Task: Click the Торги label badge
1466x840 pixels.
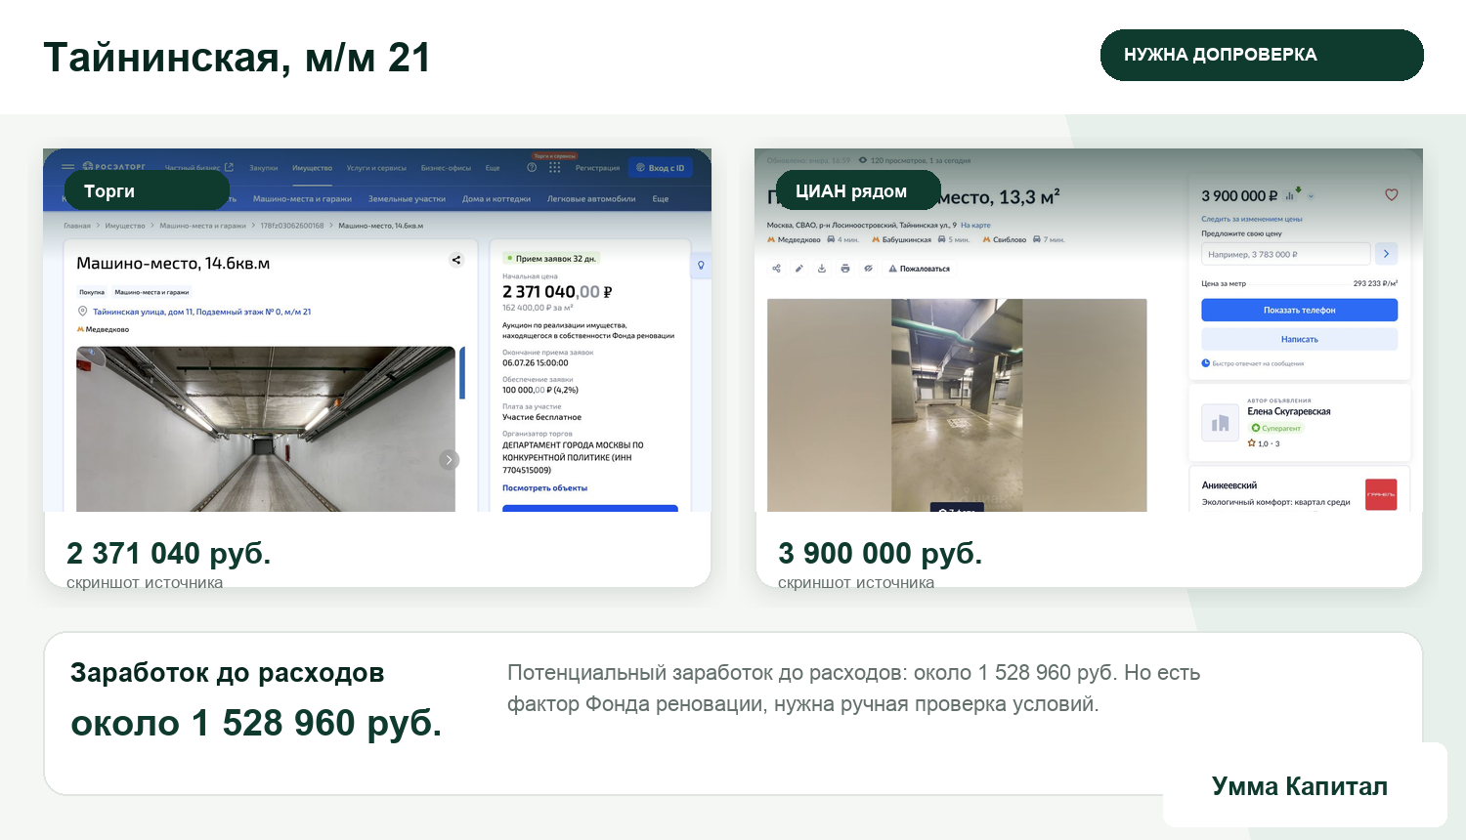Action: coord(147,190)
